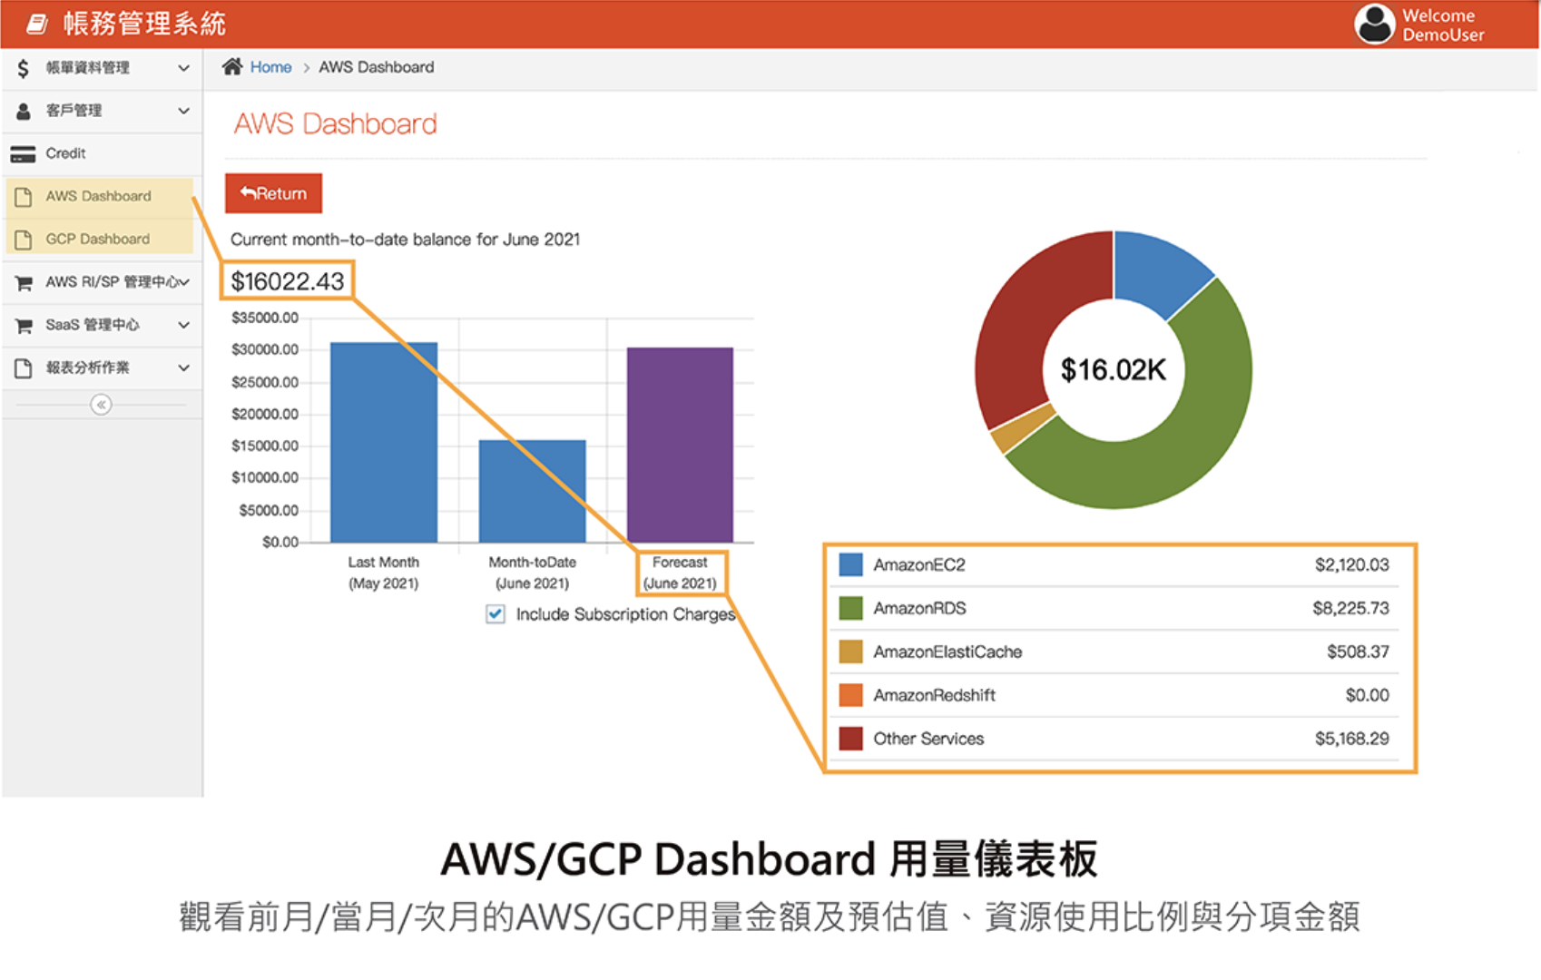
Task: Click Month-toDate (June 2021) axis label
Action: click(532, 573)
